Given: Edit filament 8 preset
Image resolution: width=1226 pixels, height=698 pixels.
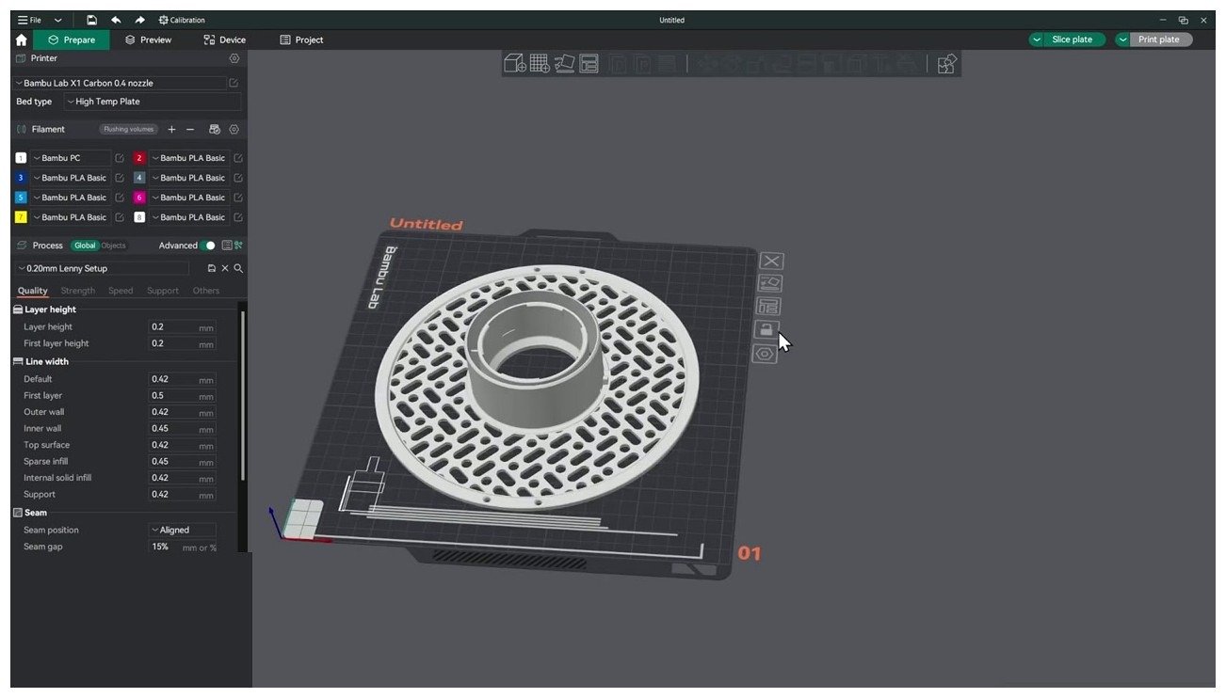Looking at the screenshot, I should coord(238,217).
